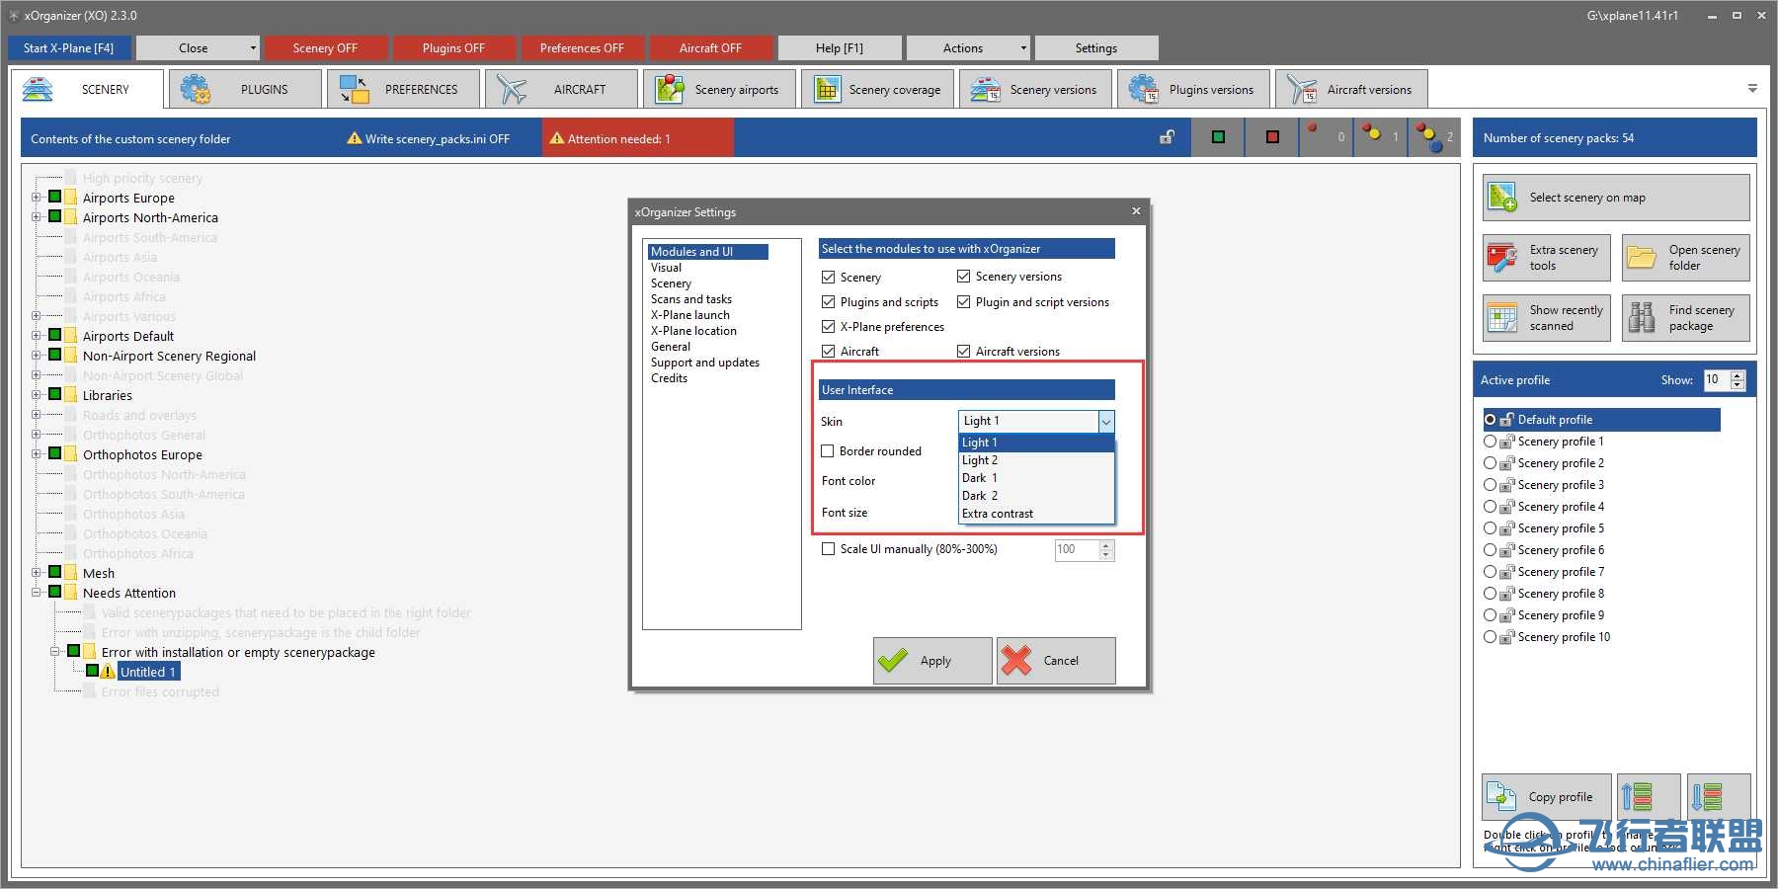Click the Show count spinner arrows

coord(1738,379)
